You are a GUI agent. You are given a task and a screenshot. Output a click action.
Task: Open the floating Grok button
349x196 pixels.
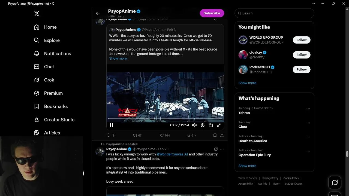pos(335,183)
